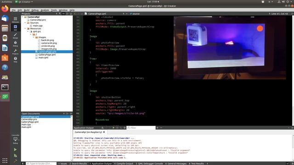Open Application Output settings gear
Viewport: 294px width, 165px height.
[x=124, y=128]
